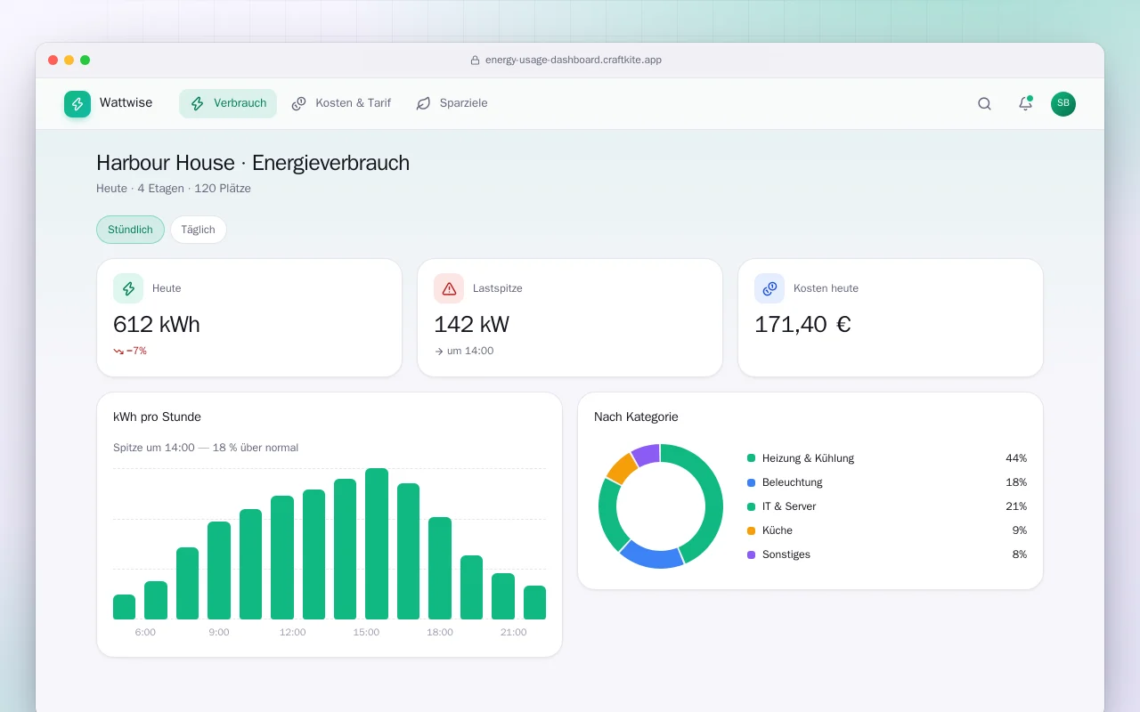Click the downward trend arrow beside −7%
The width and height of the screenshot is (1140, 712).
pyautogui.click(x=118, y=351)
